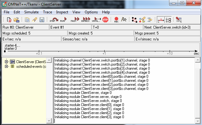This screenshot has width=202, height=125.
Task: Click 'Next: ClientServer.switch (id=3)' status field
Action: click(x=172, y=27)
